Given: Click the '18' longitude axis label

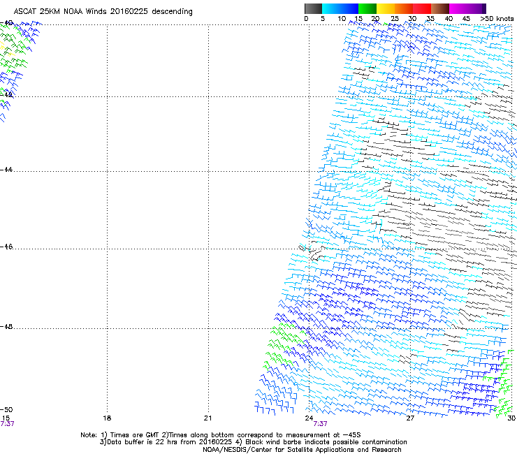Looking at the screenshot, I should coord(107,418).
